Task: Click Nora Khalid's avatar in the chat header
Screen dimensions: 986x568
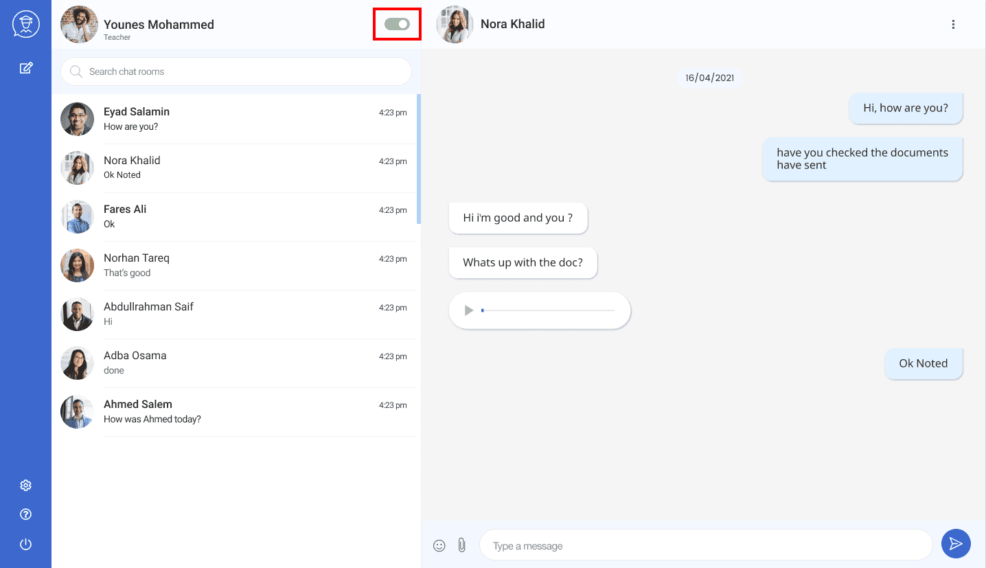Action: [x=454, y=23]
